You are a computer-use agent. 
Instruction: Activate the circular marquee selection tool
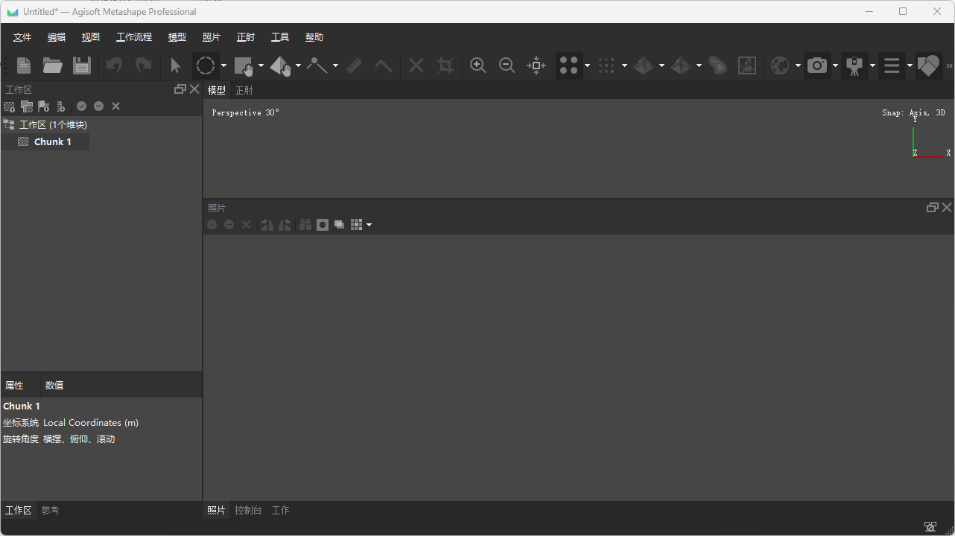(205, 66)
